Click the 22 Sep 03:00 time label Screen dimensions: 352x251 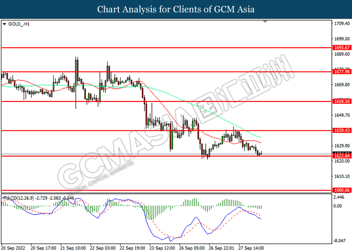pos(103,248)
